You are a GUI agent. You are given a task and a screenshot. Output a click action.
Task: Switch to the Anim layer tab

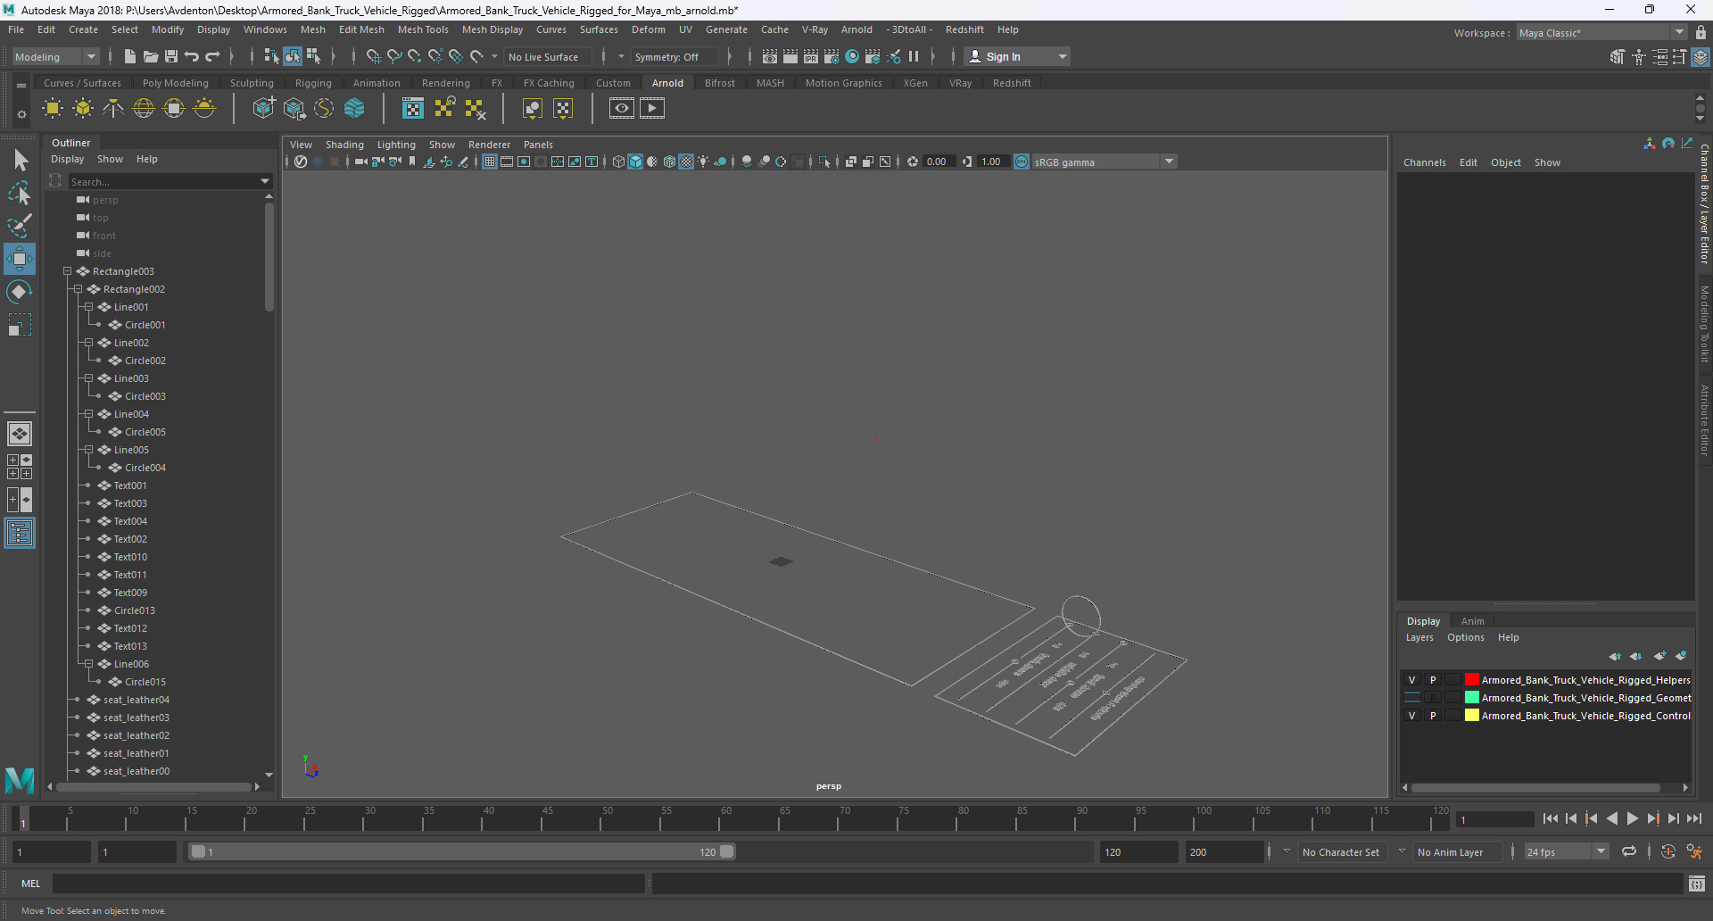pos(1472,621)
